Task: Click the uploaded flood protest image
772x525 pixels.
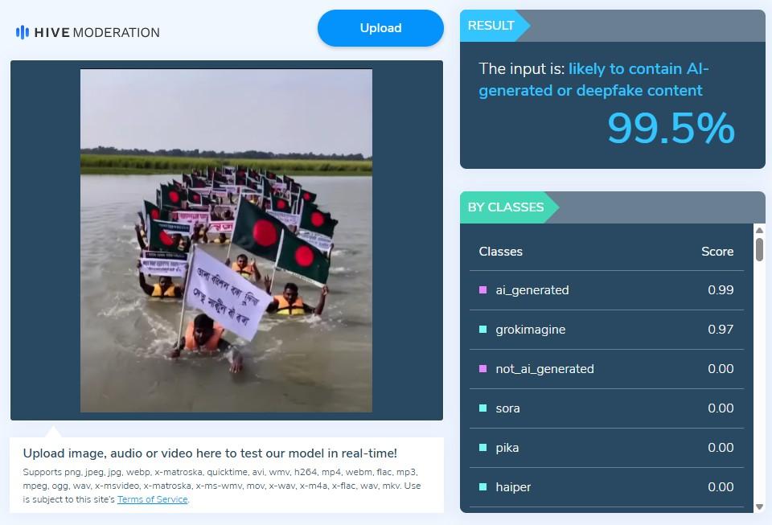Action: click(227, 240)
